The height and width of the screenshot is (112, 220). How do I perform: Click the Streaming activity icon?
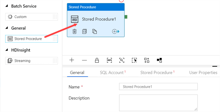pyautogui.click(x=10, y=61)
